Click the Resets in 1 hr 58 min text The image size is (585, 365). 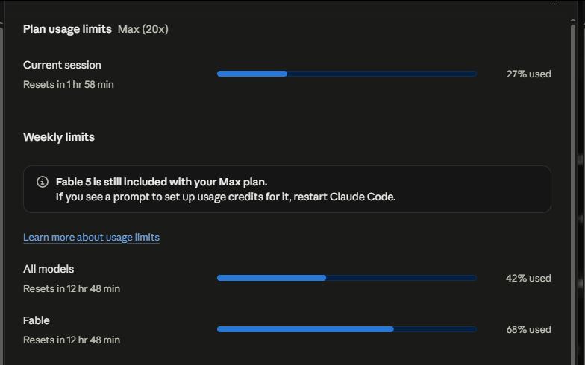tap(69, 85)
